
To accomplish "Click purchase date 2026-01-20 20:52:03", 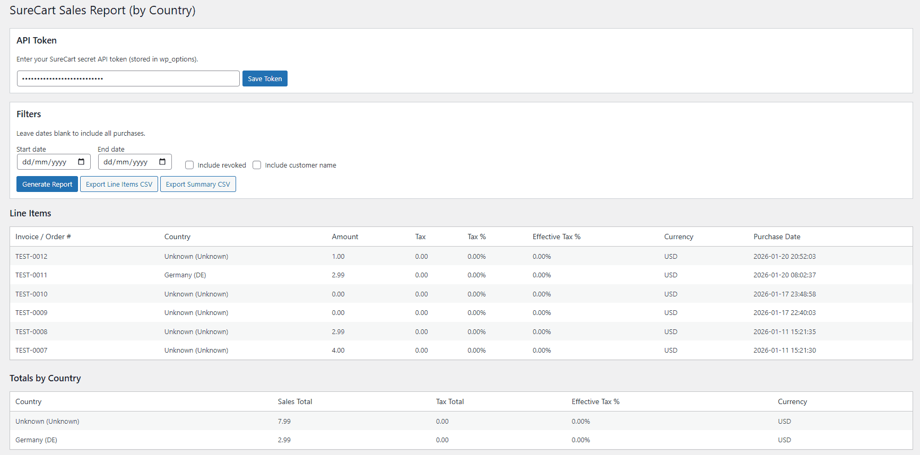I will click(x=785, y=256).
